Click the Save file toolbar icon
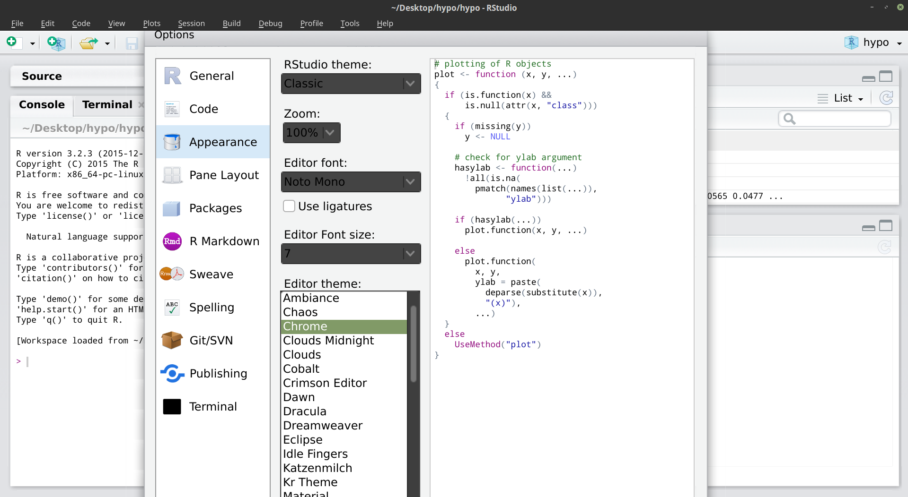This screenshot has height=497, width=908. coord(132,43)
